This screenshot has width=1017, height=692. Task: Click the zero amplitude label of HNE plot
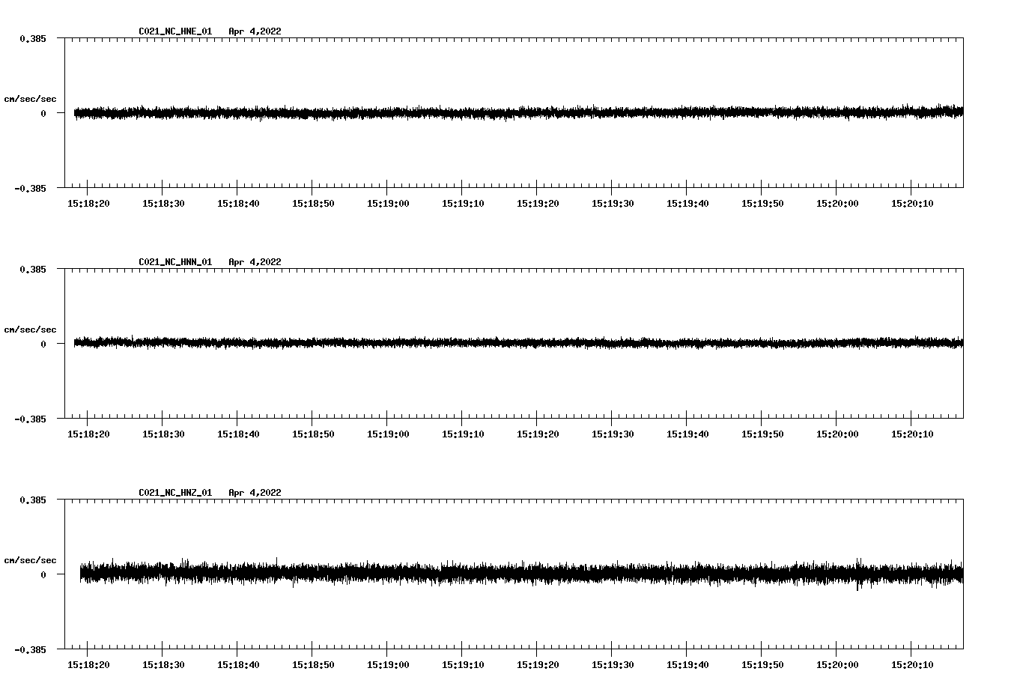tap(43, 113)
